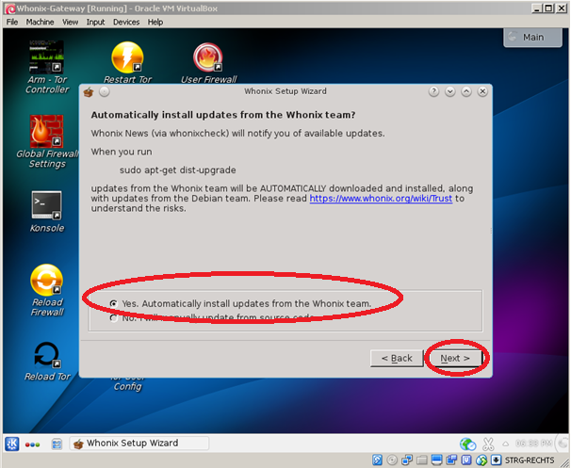The width and height of the screenshot is (571, 468).
Task: Open the VirtualBox Machine menu
Action: click(x=40, y=23)
